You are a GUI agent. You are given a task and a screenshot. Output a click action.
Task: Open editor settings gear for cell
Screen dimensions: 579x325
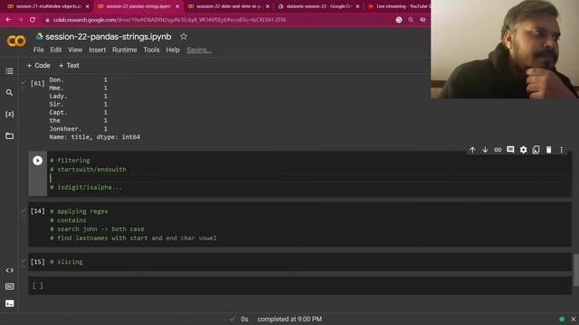click(x=523, y=150)
